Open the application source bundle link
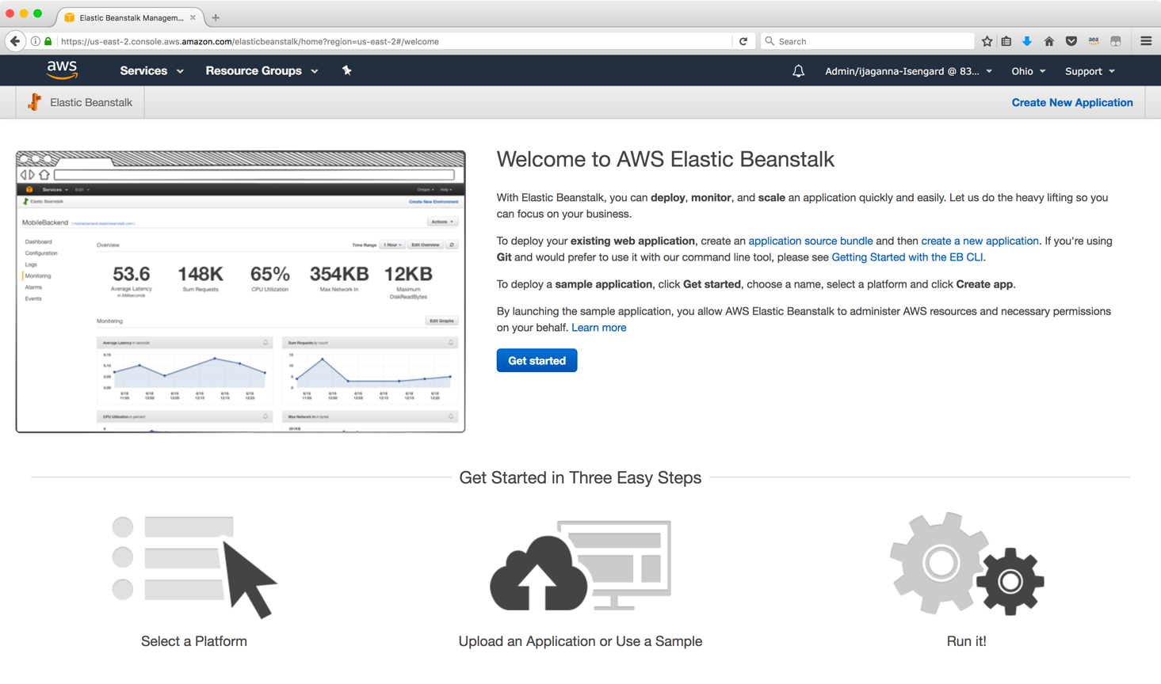 [811, 241]
